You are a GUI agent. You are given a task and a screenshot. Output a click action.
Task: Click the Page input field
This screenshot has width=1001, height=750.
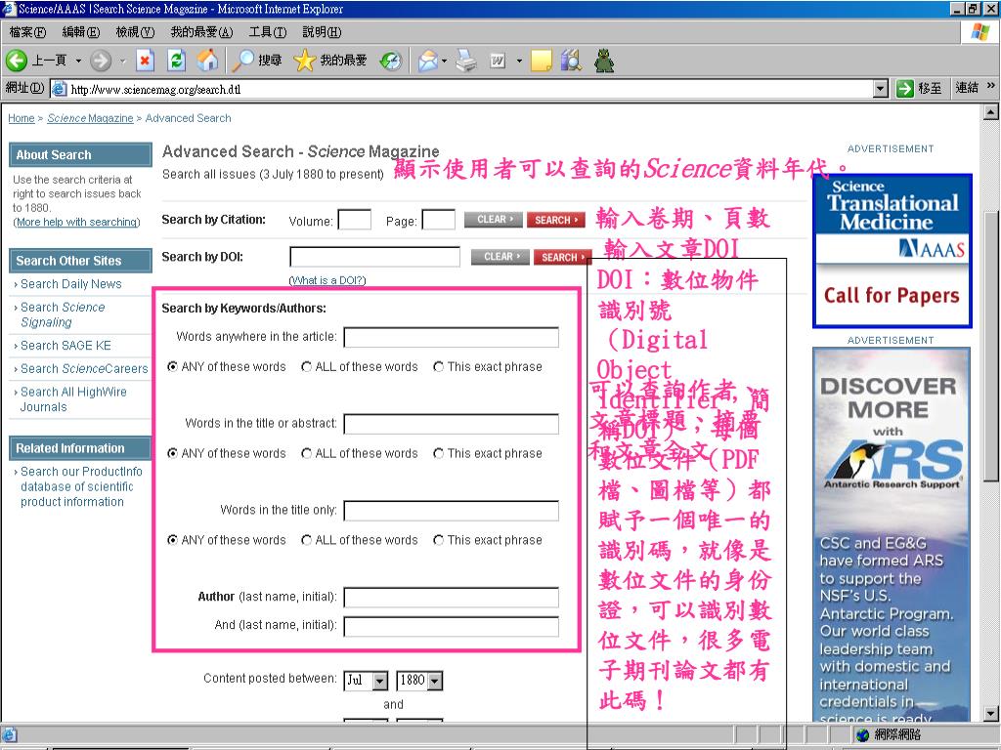click(439, 220)
